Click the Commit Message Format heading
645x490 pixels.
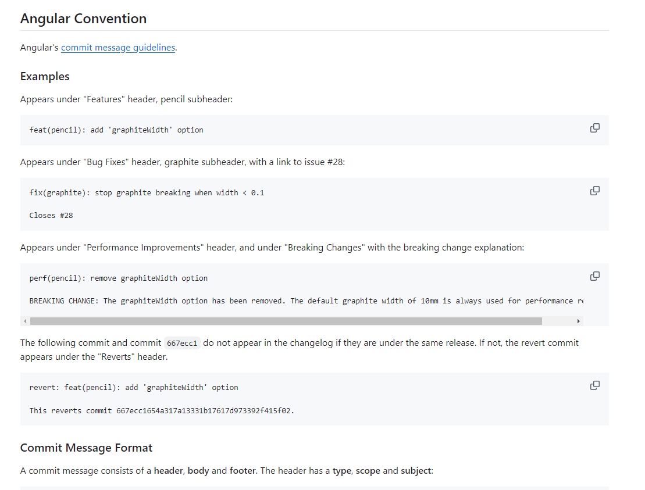pyautogui.click(x=87, y=448)
